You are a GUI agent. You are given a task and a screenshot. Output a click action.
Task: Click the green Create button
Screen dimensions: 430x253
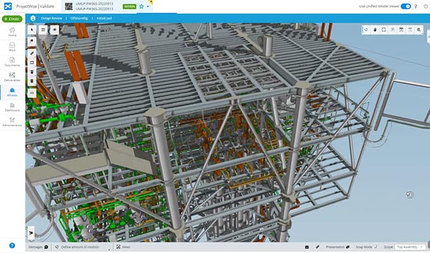coord(12,19)
